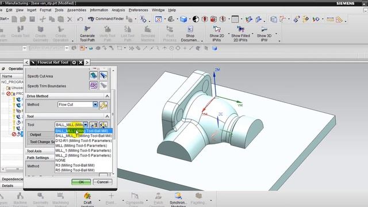Click the black-white face analysis sphere icon

point(195,19)
